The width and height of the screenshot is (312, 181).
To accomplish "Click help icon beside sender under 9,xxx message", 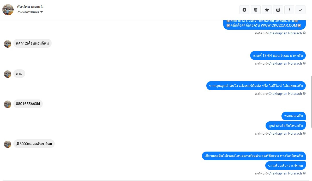I will coord(304,63).
